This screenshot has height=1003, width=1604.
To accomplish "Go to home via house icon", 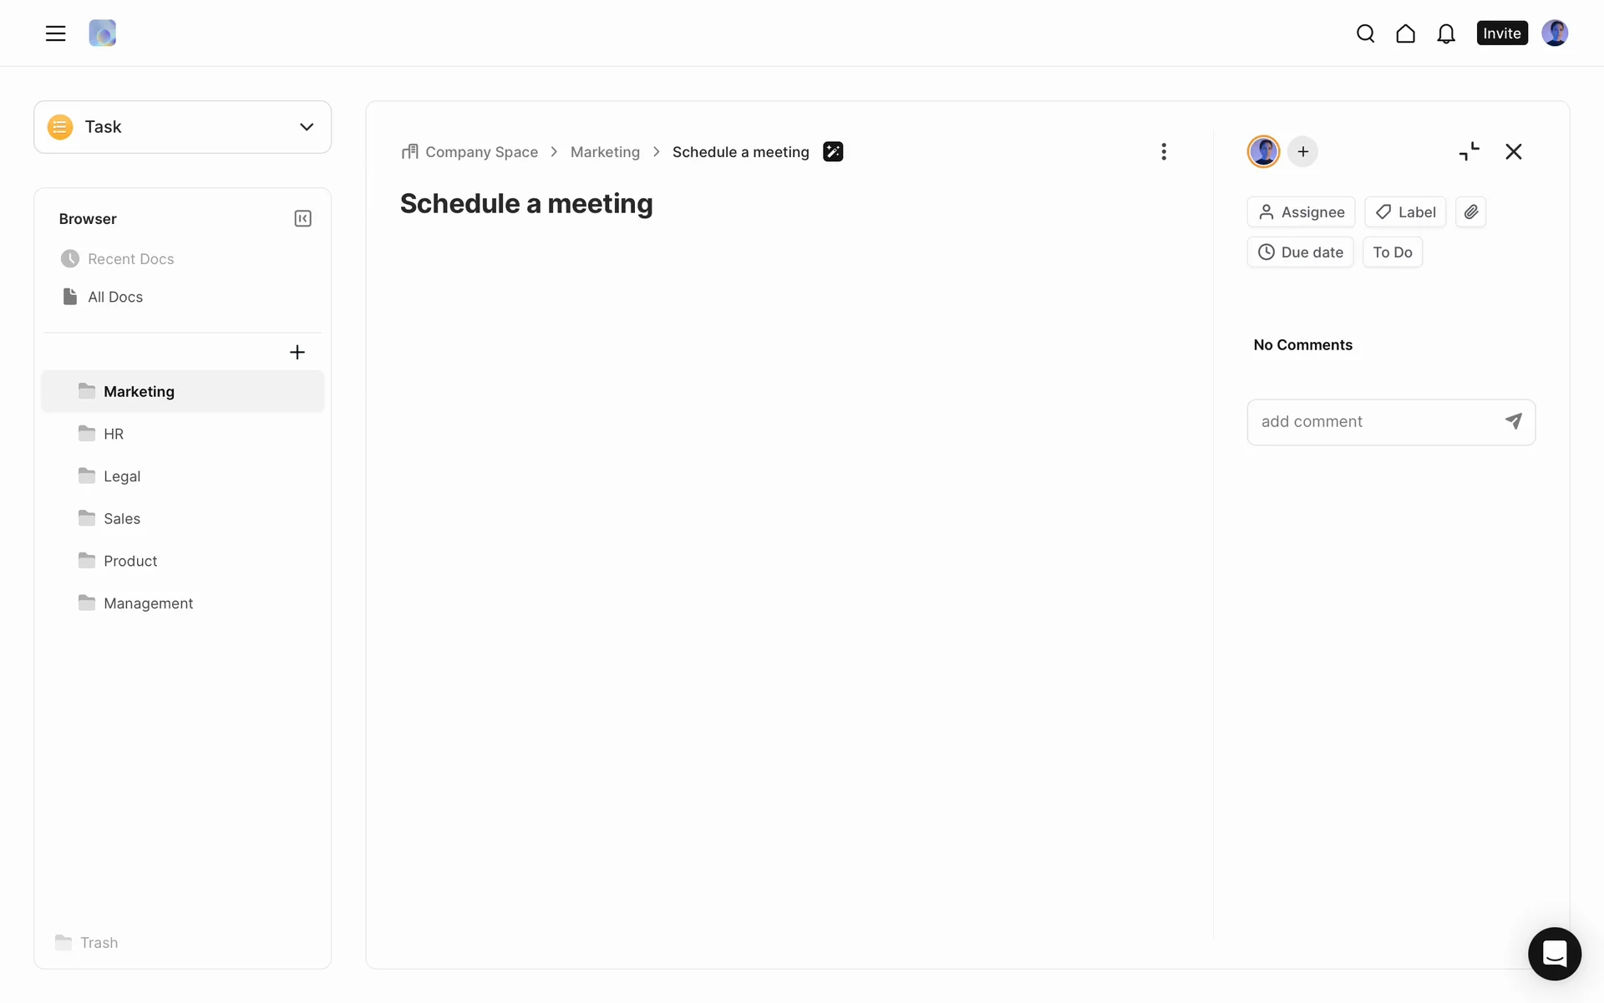I will tap(1405, 33).
